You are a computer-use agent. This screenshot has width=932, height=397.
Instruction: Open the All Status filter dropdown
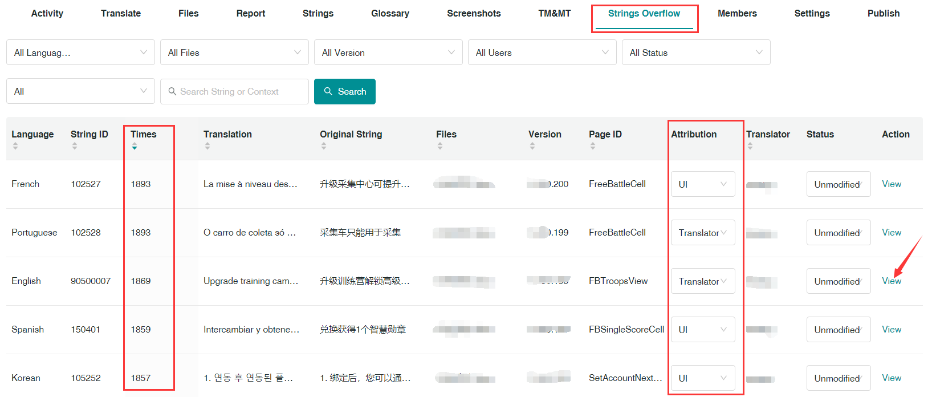coord(696,52)
